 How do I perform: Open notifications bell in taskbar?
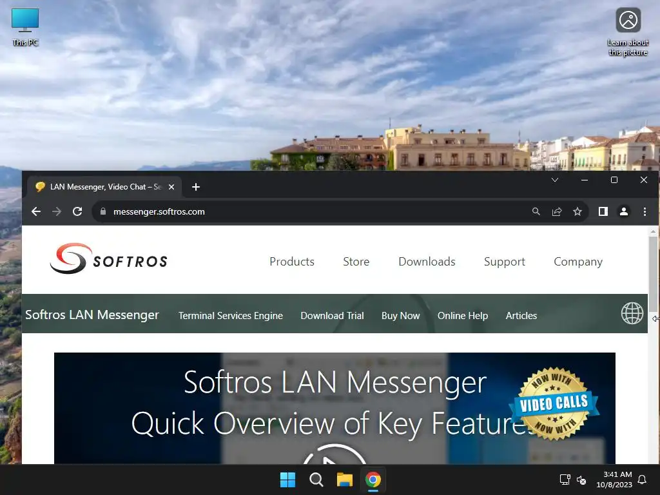[642, 480]
